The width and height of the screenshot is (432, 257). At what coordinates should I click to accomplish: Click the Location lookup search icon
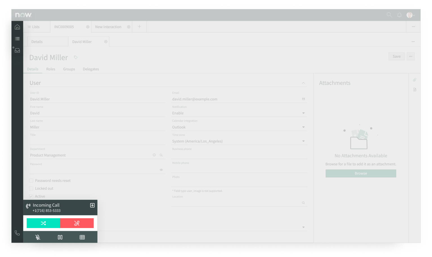coord(303,203)
